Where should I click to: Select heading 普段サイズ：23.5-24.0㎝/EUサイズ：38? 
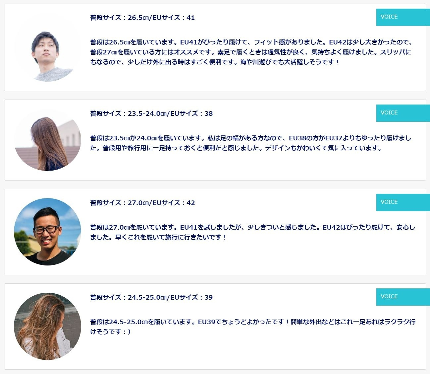[x=151, y=113]
